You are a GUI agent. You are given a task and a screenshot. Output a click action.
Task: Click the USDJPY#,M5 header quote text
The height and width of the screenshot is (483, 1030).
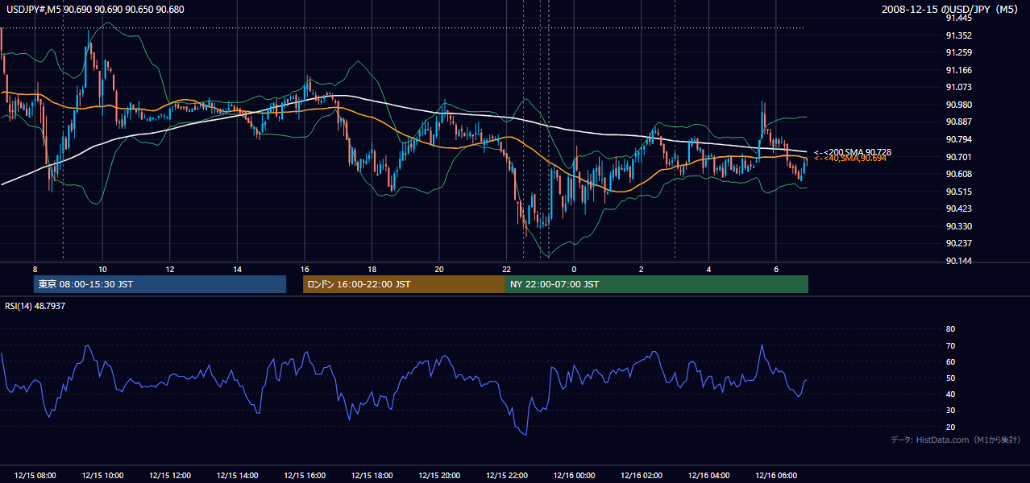95,9
